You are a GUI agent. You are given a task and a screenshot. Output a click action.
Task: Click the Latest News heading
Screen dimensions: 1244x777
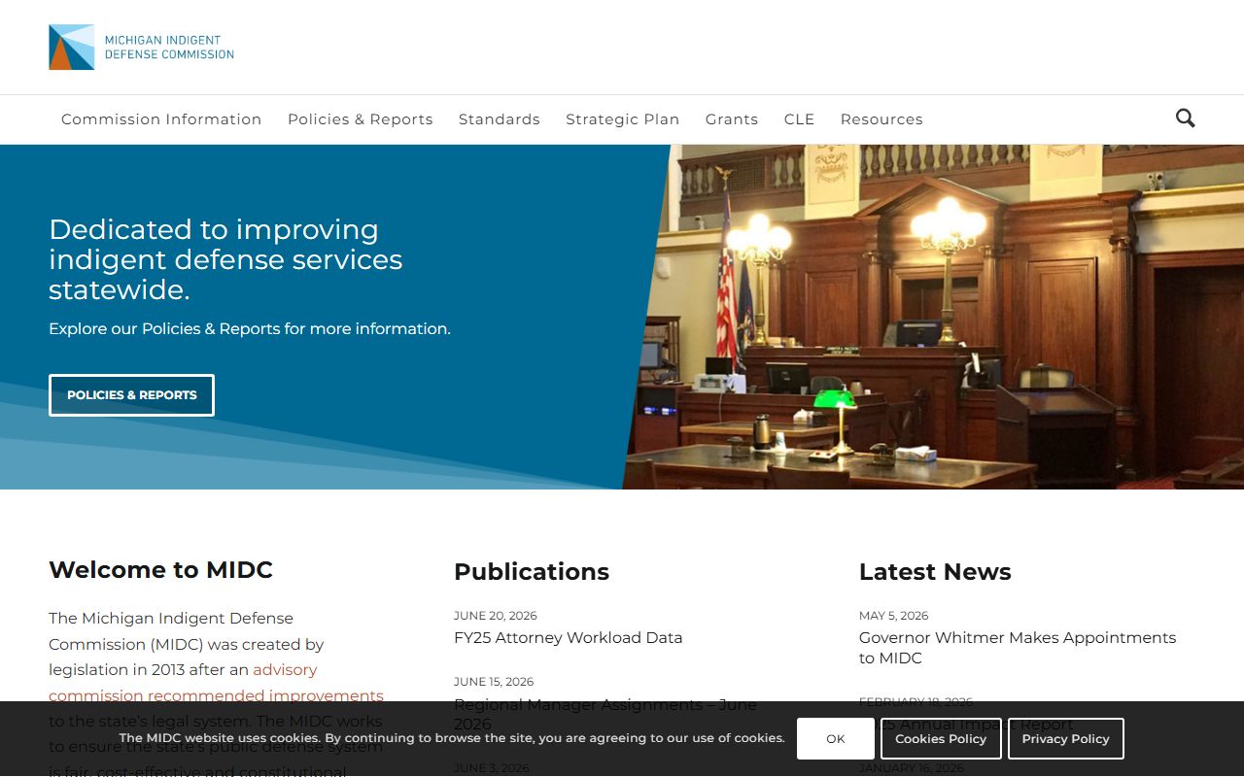coord(935,572)
